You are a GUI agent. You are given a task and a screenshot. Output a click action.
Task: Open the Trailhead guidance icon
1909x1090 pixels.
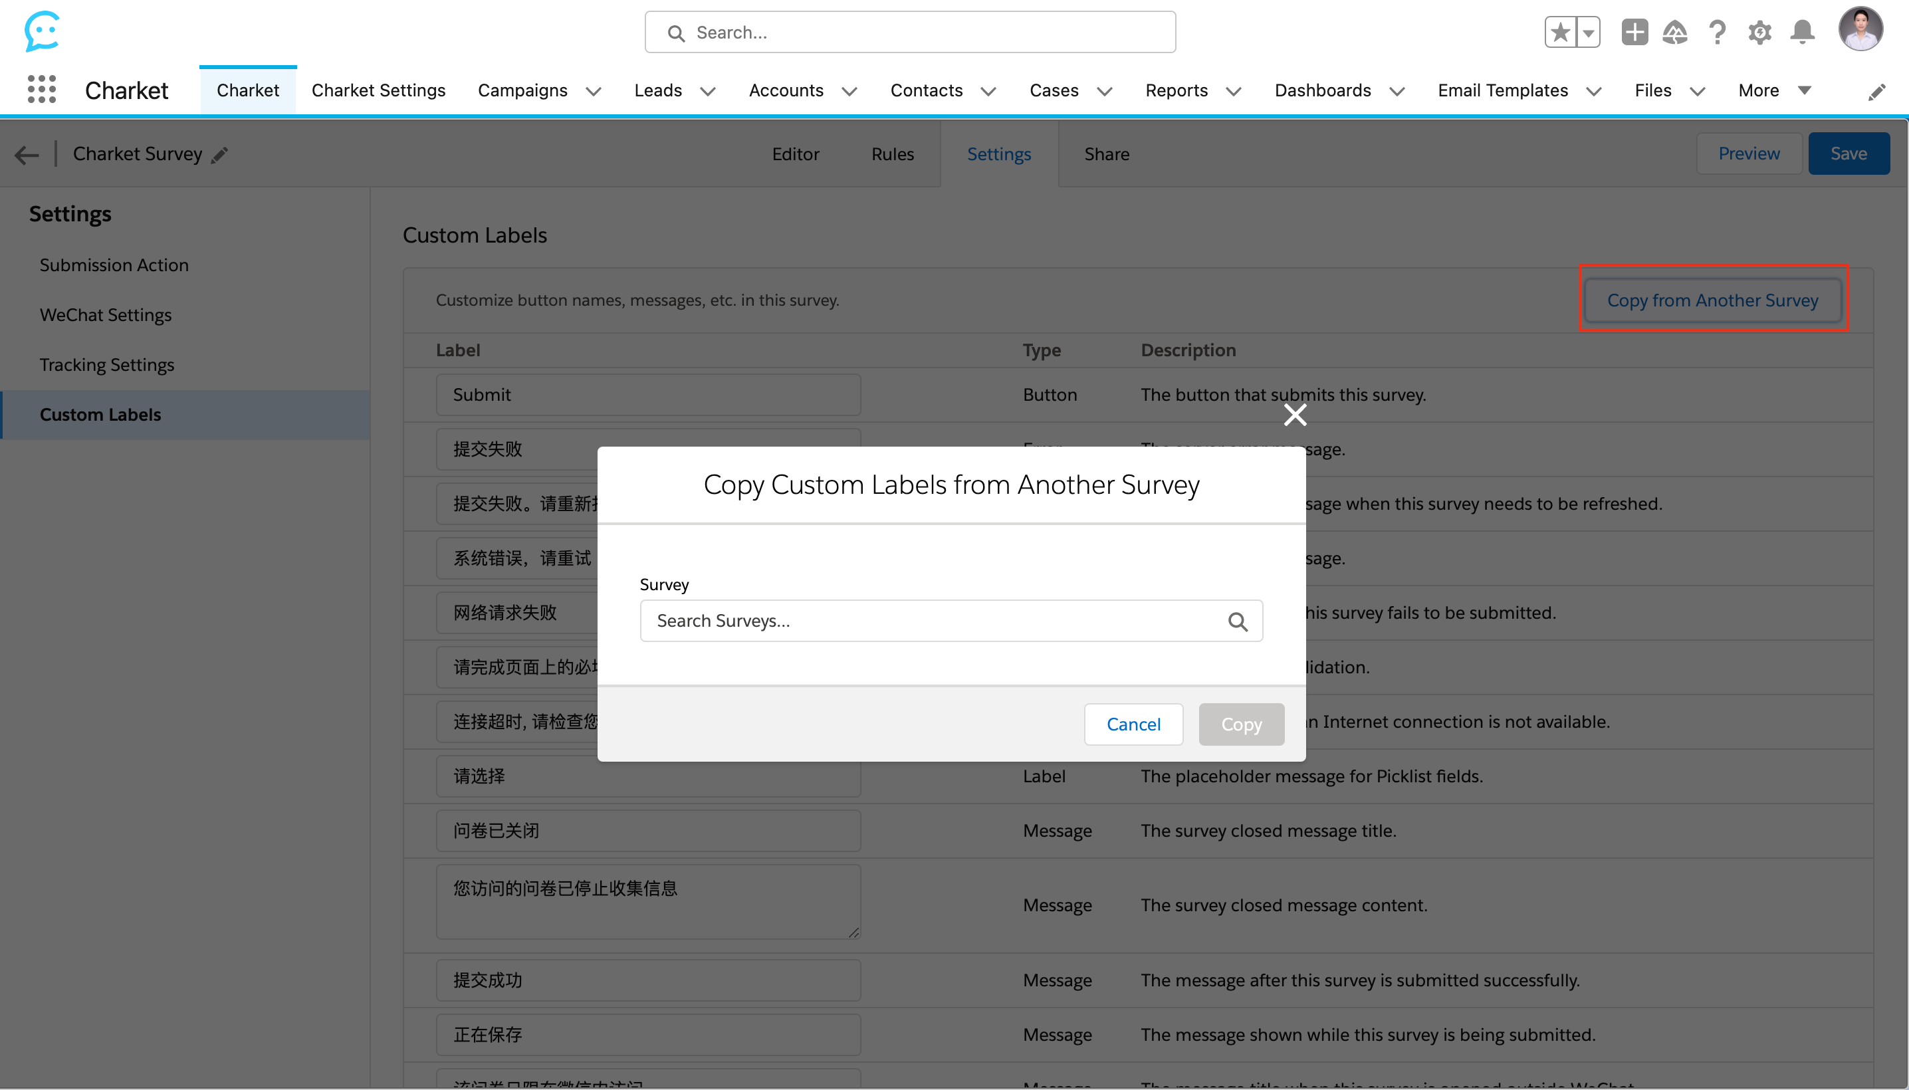(1674, 32)
